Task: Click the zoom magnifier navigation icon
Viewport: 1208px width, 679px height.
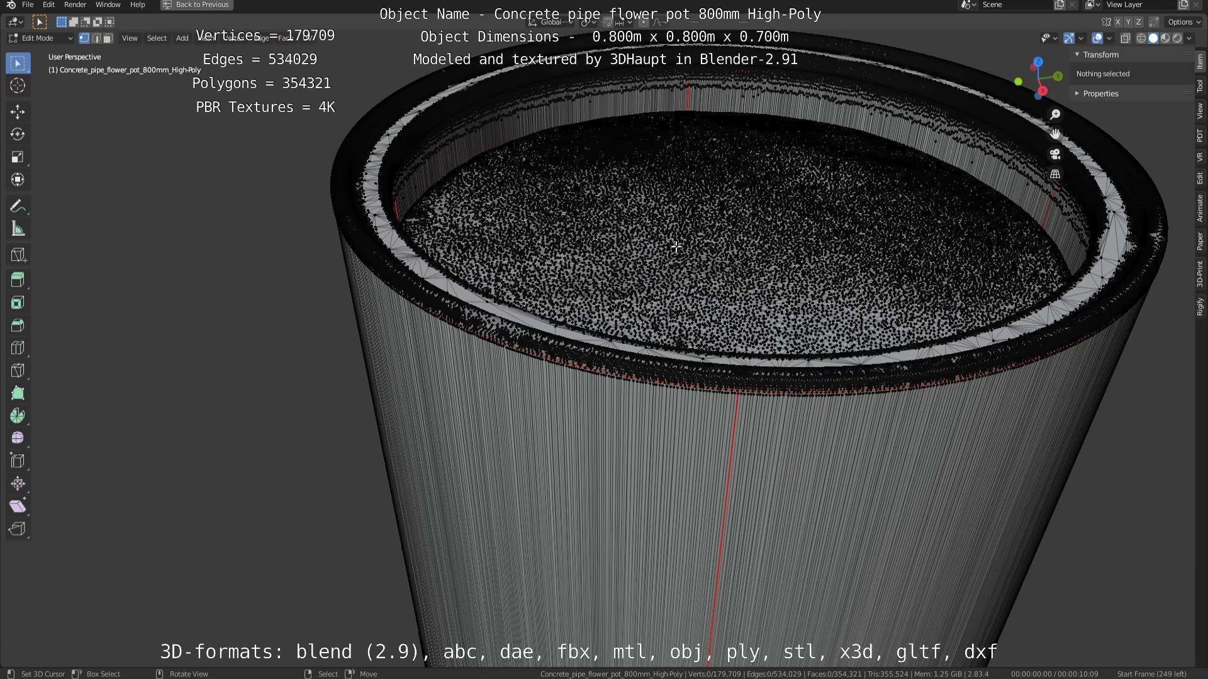Action: click(x=1055, y=114)
